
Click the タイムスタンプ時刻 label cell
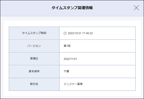tap(34, 33)
